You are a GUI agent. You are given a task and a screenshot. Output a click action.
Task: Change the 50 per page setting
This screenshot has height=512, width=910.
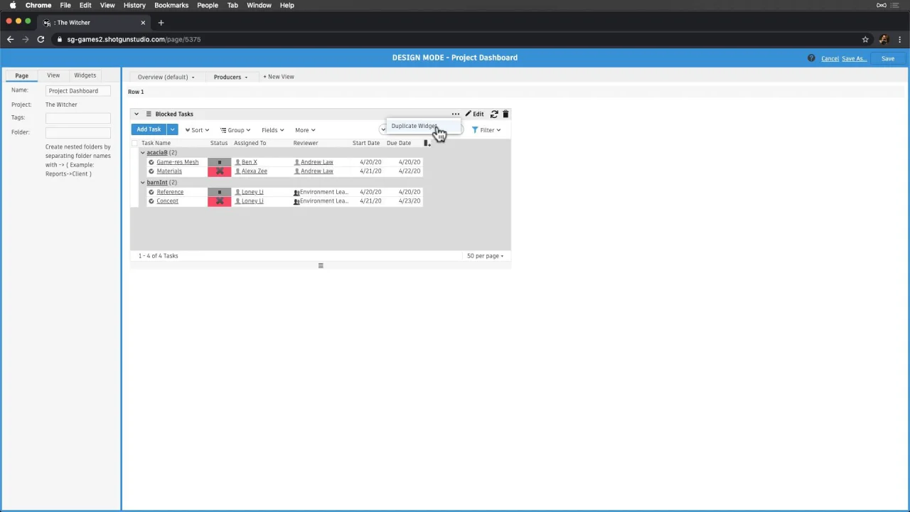point(485,256)
